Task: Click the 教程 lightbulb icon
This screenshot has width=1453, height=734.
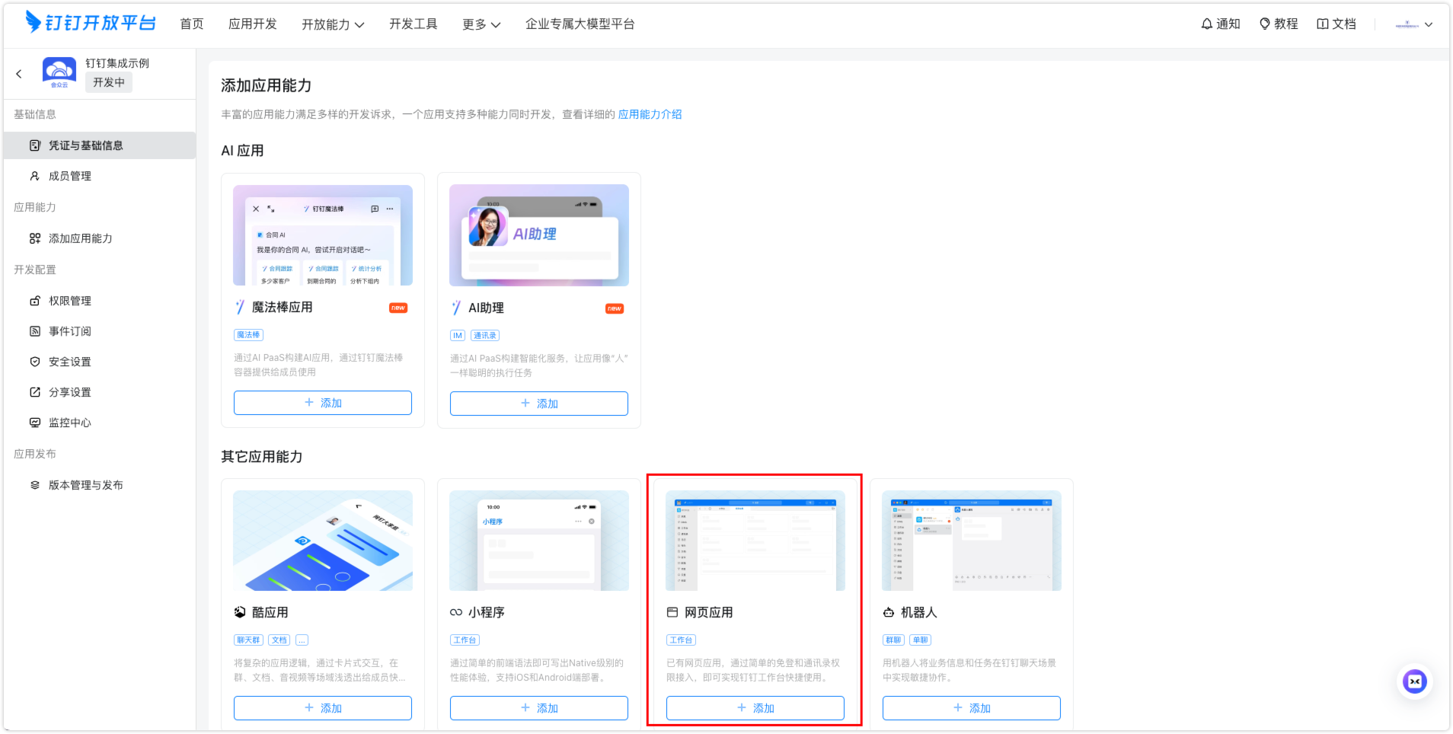Action: 1265,24
